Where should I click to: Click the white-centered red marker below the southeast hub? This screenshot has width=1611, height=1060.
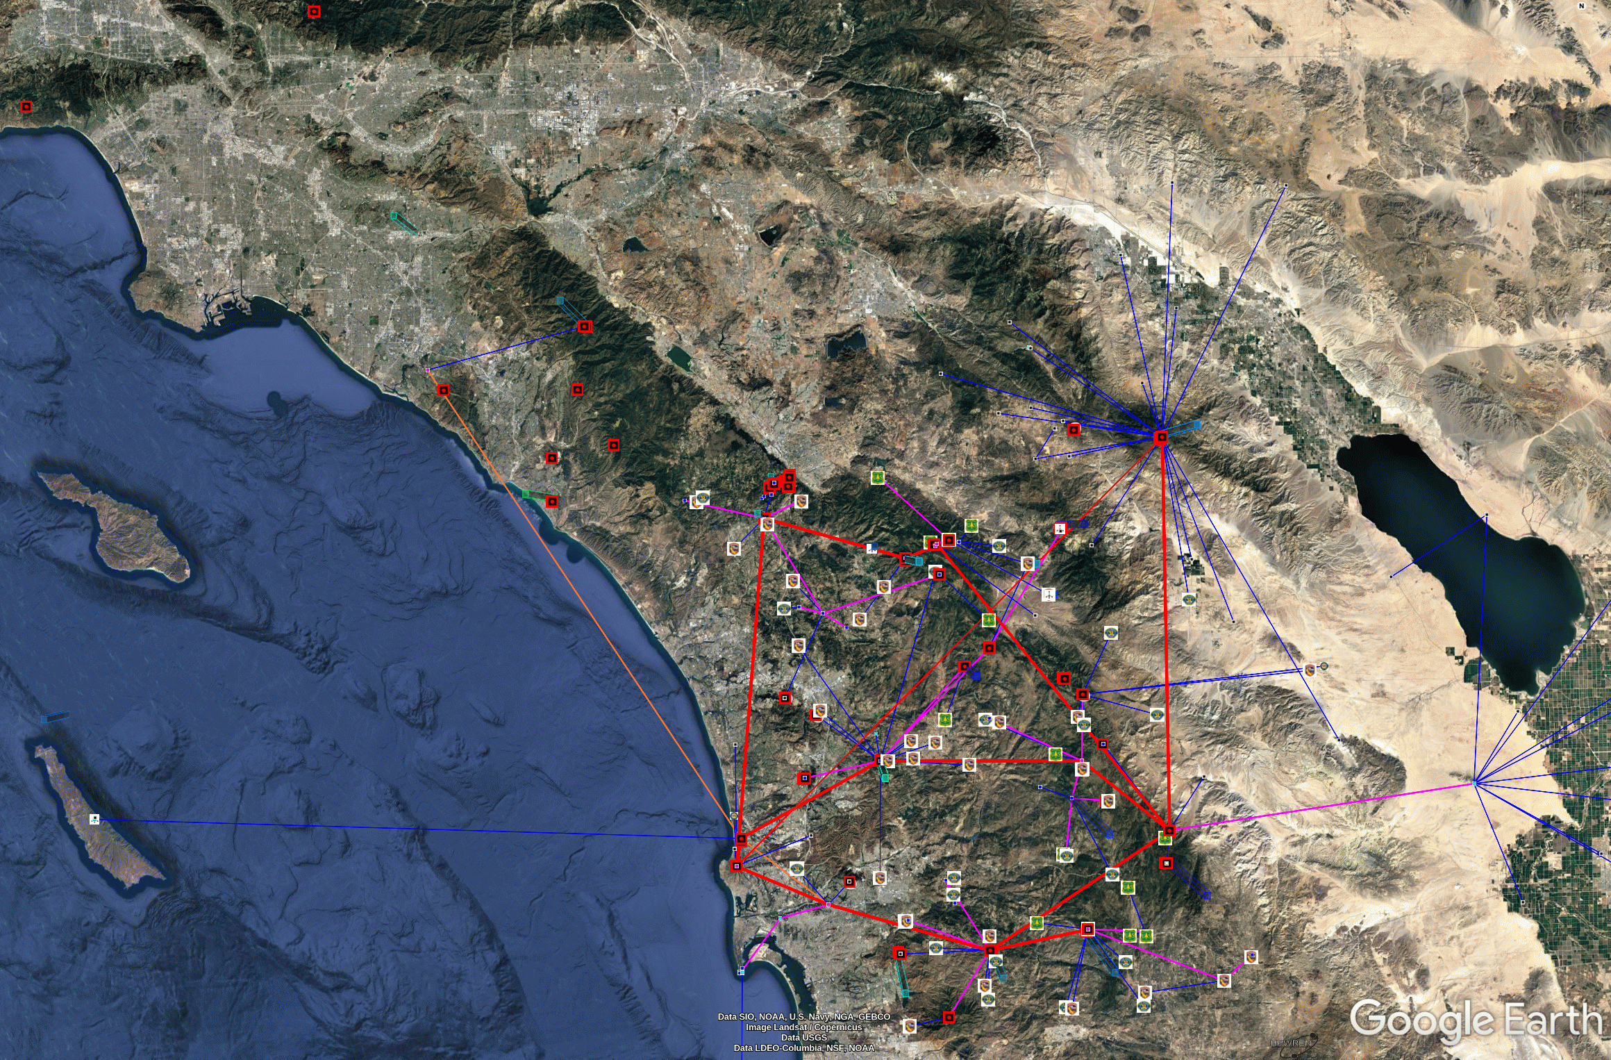[x=1167, y=863]
